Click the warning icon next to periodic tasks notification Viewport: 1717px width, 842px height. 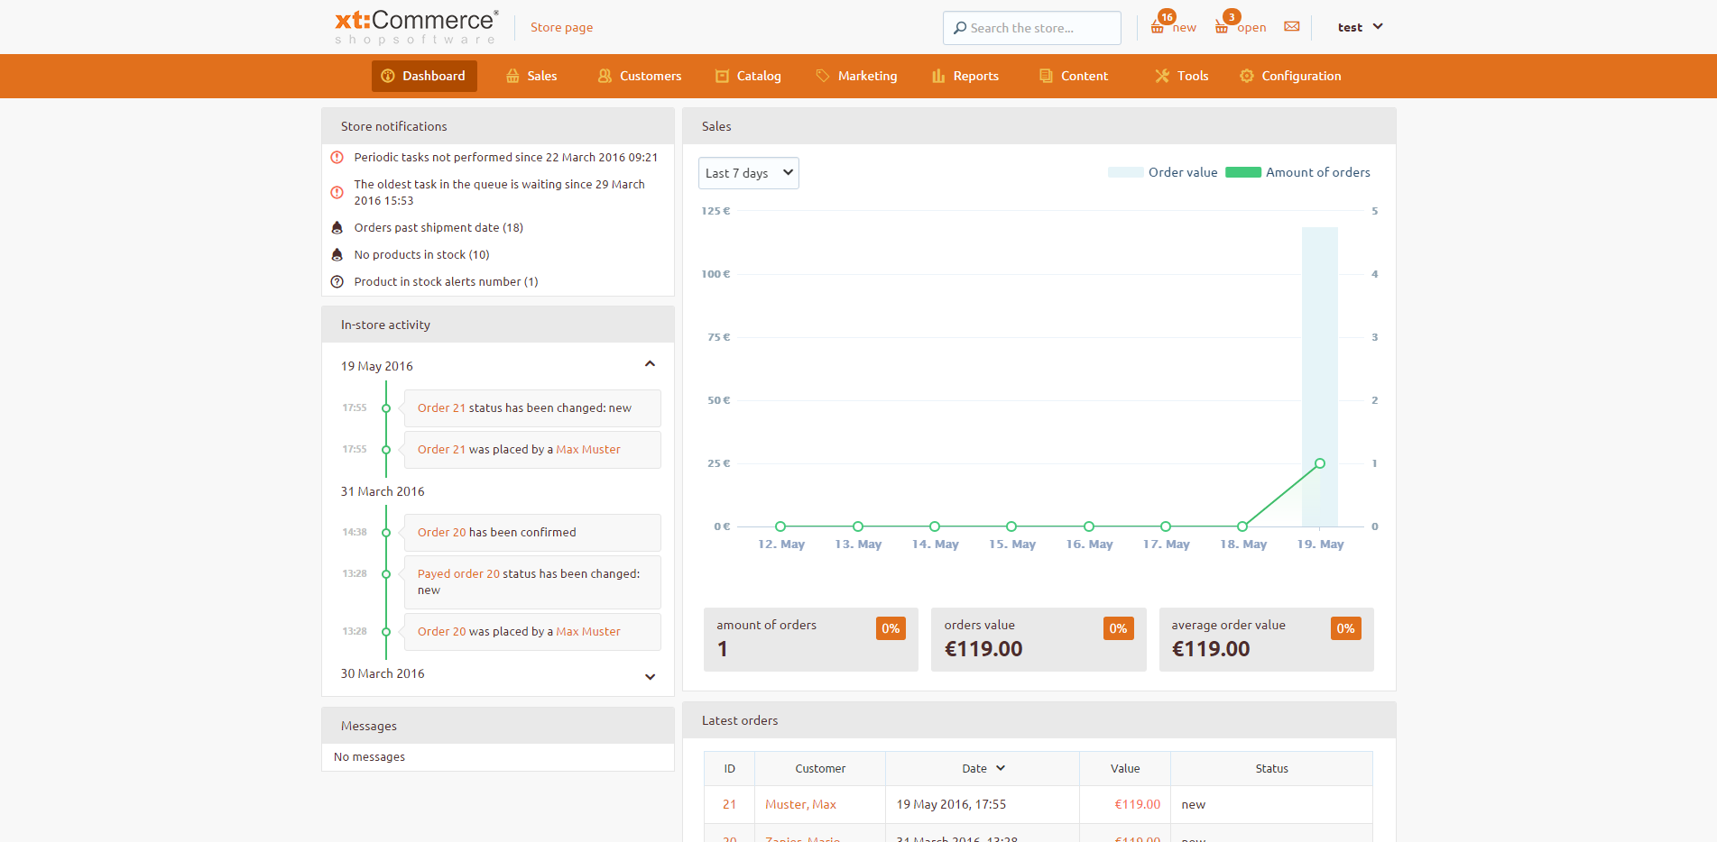(x=337, y=157)
